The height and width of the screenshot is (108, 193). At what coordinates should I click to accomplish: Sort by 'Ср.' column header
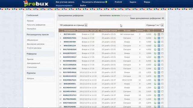149,31
